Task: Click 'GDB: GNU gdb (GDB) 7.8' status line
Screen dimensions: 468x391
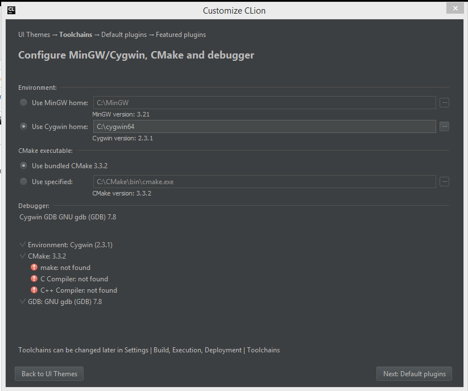Action: click(65, 302)
